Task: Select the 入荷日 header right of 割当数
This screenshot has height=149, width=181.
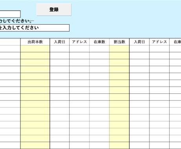Action: (x=139, y=42)
